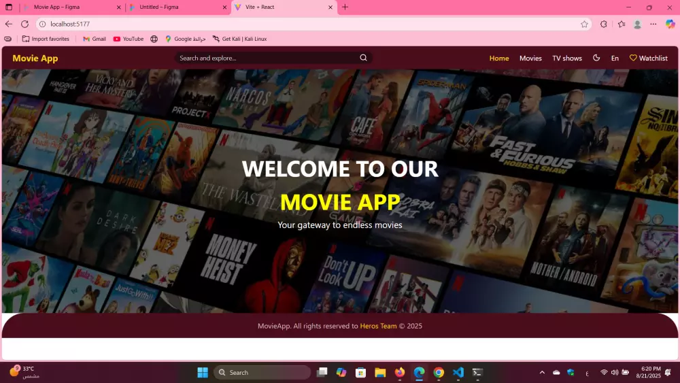Viewport: 680px width, 383px height.
Task: Show hidden tray icons chevron
Action: 542,372
